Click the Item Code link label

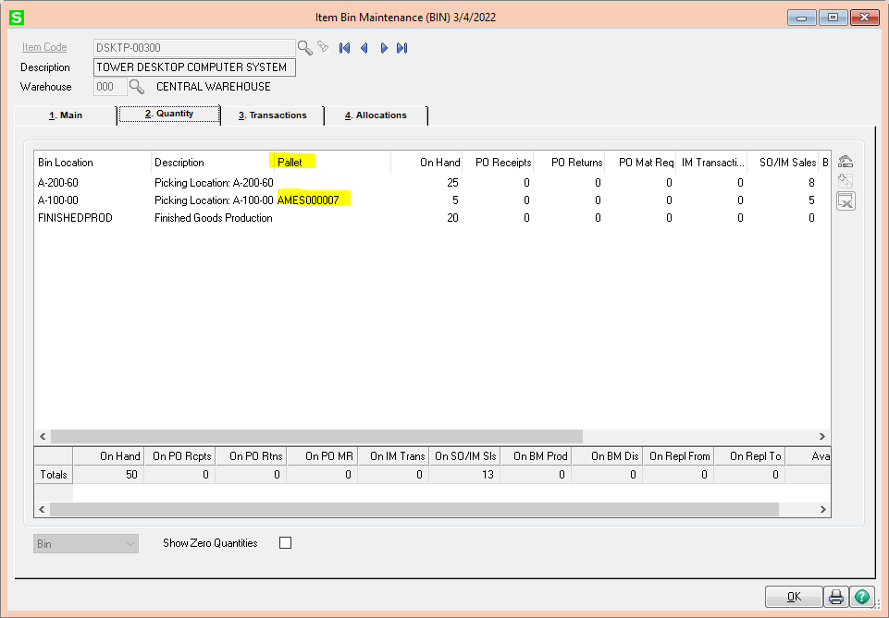click(44, 47)
